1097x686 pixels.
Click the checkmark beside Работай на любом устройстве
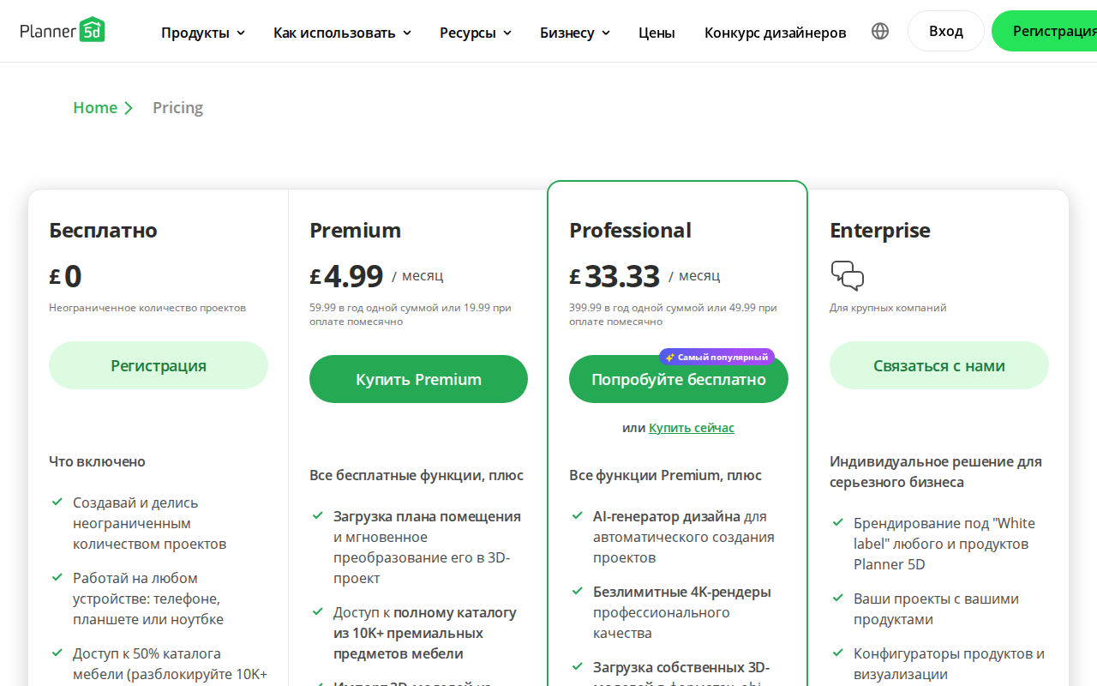click(57, 577)
